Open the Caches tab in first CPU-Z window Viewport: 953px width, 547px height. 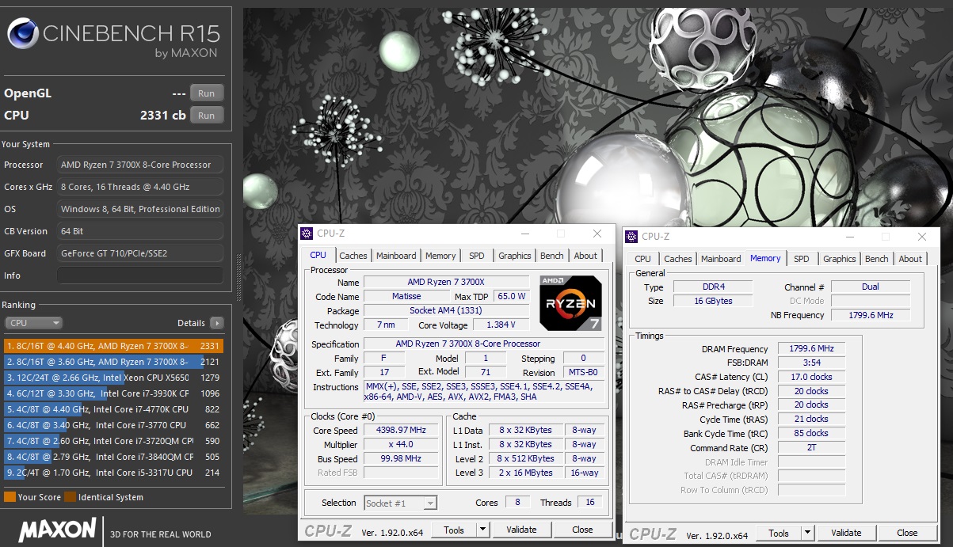click(x=353, y=256)
